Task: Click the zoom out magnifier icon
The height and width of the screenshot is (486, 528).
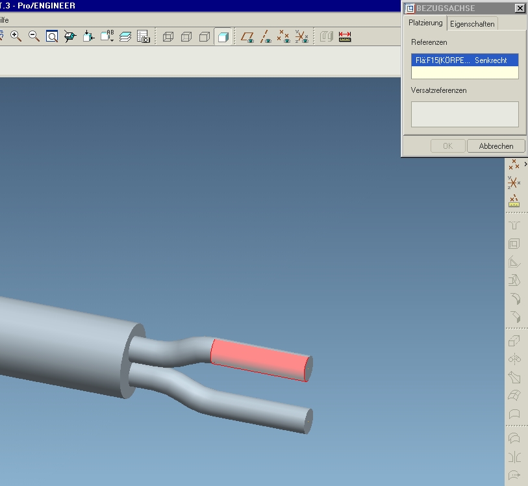Action: click(34, 36)
